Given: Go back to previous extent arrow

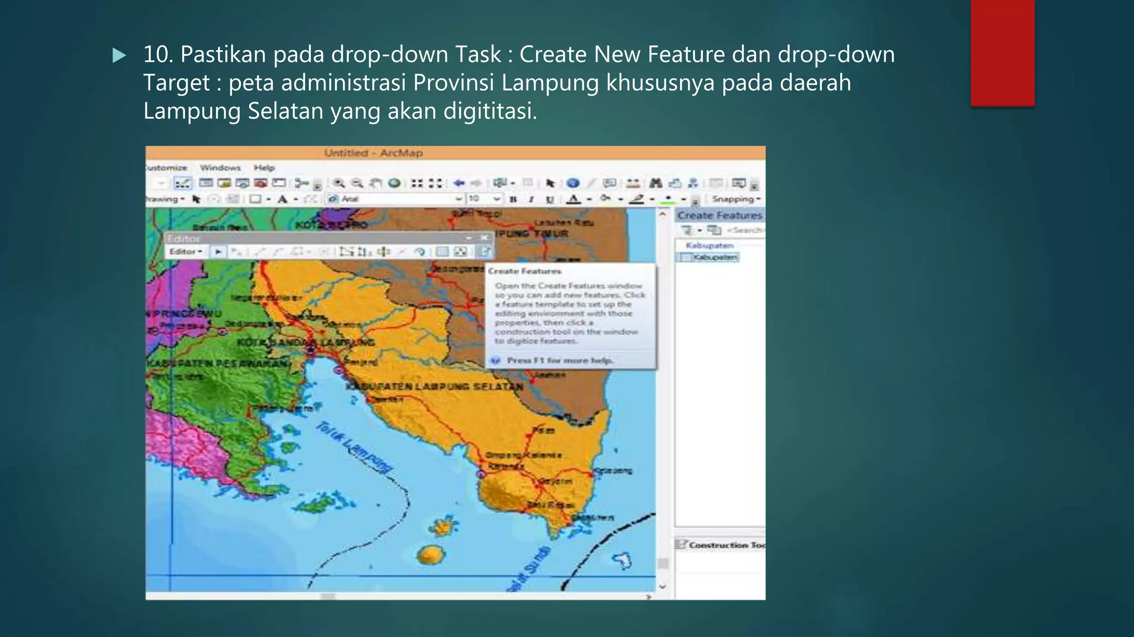Looking at the screenshot, I should (459, 183).
